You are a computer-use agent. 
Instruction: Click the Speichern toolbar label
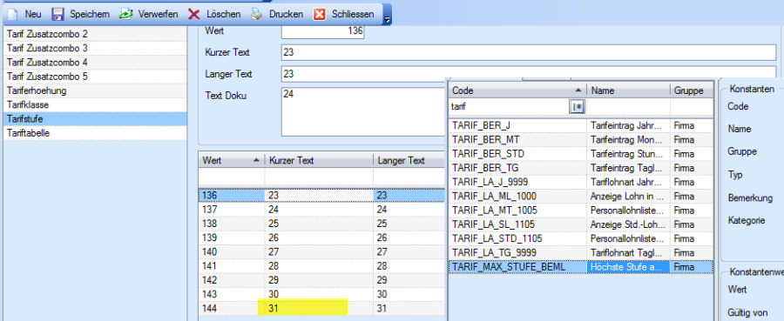(x=90, y=15)
